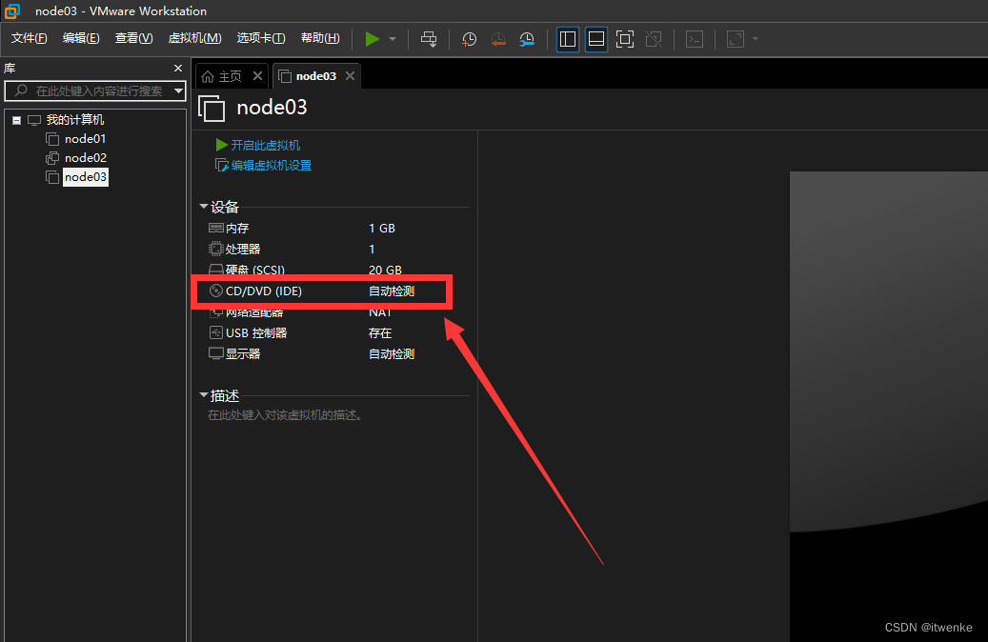Viewport: 988px width, 642px height.
Task: Select node02 in the library tree
Action: (85, 157)
